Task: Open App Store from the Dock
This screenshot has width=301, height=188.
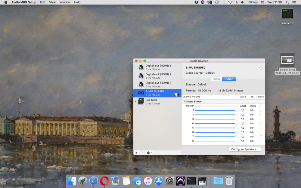Action: coord(159,181)
